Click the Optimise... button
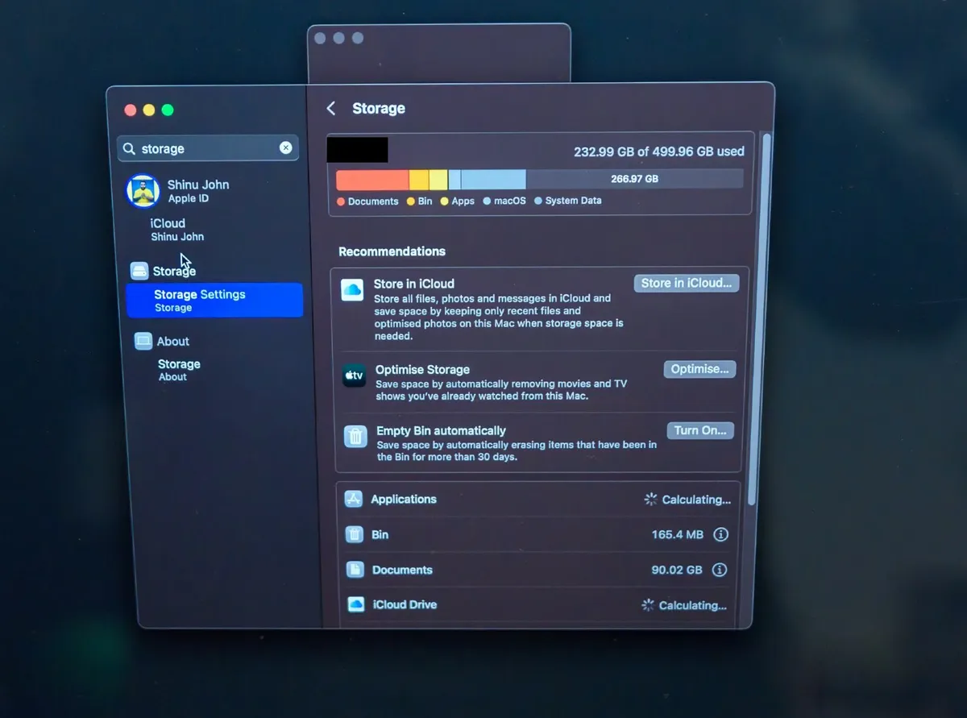Viewport: 967px width, 718px height. pos(699,369)
